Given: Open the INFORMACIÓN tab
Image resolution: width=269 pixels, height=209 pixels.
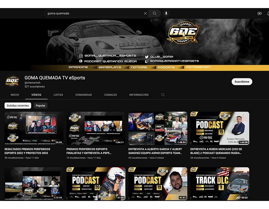Looking at the screenshot, I should (x=139, y=95).
